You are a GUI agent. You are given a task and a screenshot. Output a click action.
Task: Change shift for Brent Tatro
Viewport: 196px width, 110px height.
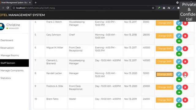(x=164, y=100)
